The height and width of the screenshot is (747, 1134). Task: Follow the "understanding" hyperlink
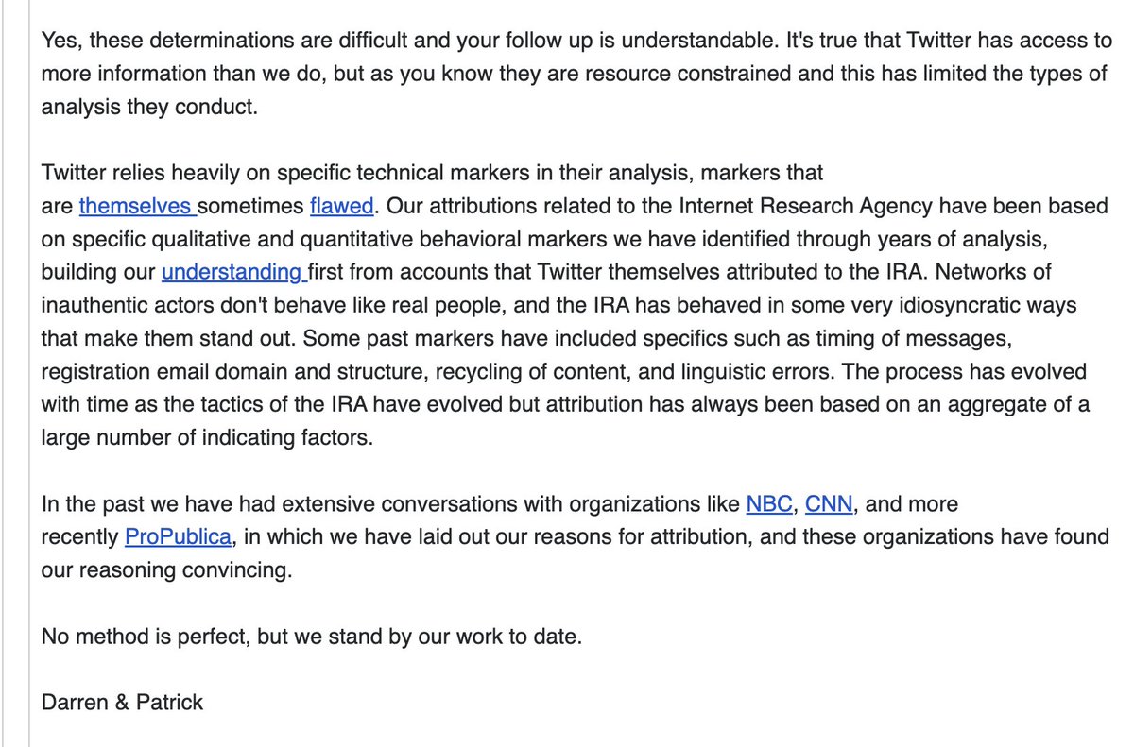[231, 272]
